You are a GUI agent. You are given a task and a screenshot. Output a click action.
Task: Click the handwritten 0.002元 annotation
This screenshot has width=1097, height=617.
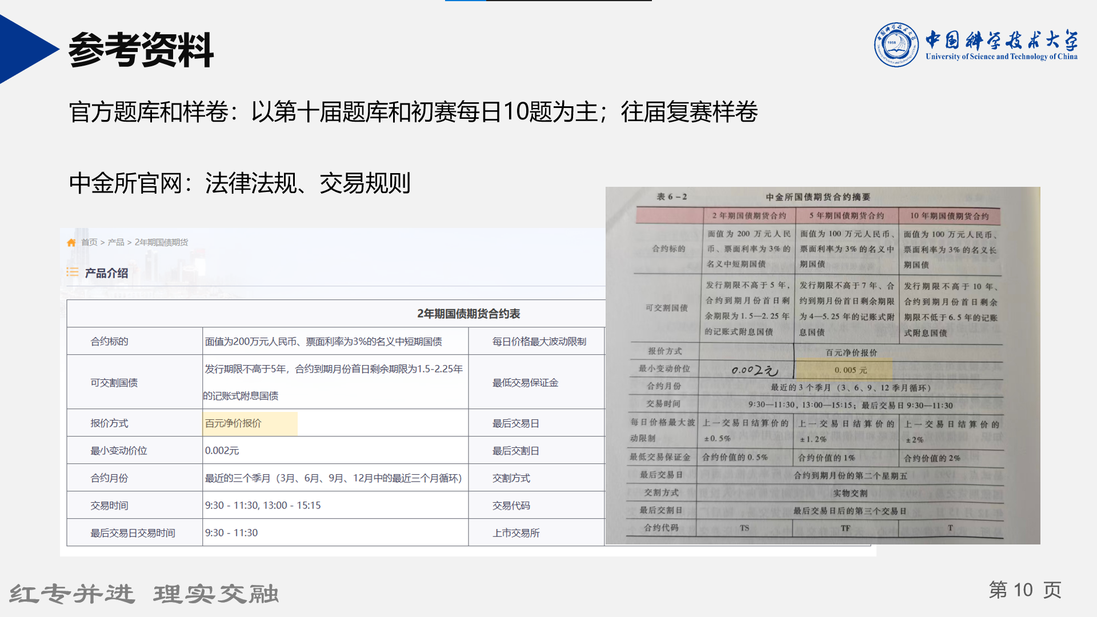[x=754, y=370]
